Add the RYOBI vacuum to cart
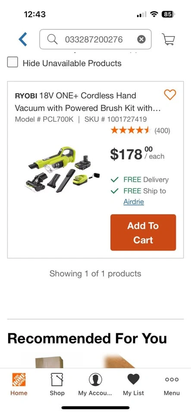Screen dimensions: 191x414 point(143,232)
